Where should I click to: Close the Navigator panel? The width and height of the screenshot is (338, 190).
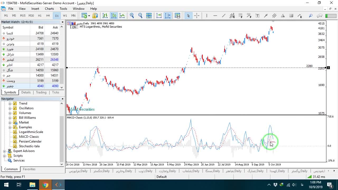[63, 99]
